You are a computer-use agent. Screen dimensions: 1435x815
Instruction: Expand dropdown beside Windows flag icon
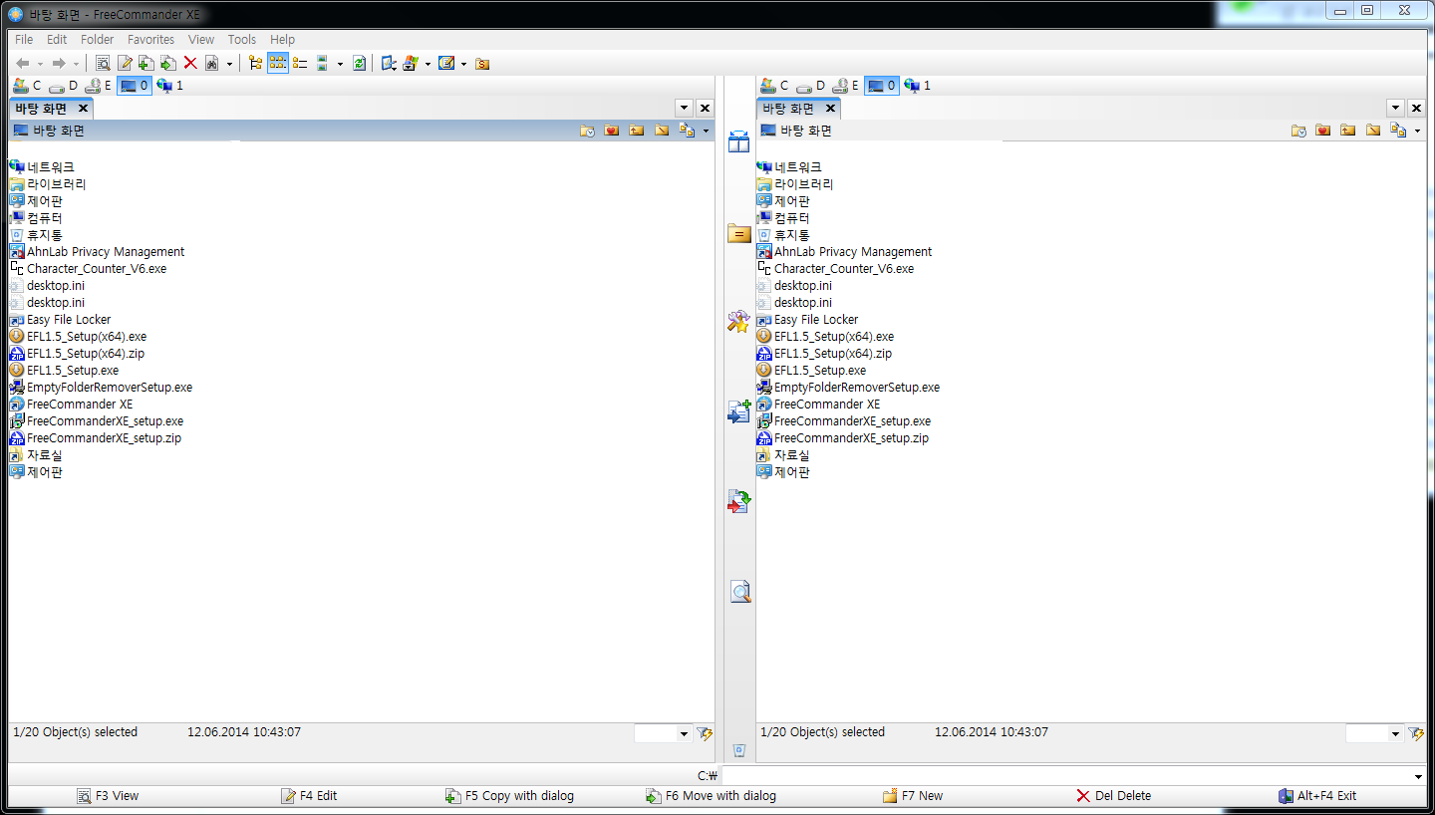coord(428,64)
